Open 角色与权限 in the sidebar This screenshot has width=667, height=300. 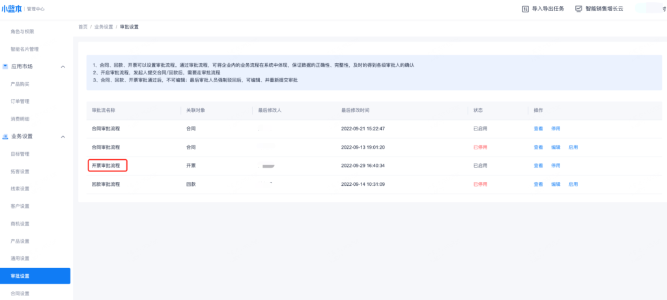(x=22, y=31)
